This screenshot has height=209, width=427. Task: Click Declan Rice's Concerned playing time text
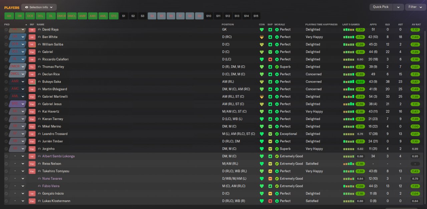[314, 74]
